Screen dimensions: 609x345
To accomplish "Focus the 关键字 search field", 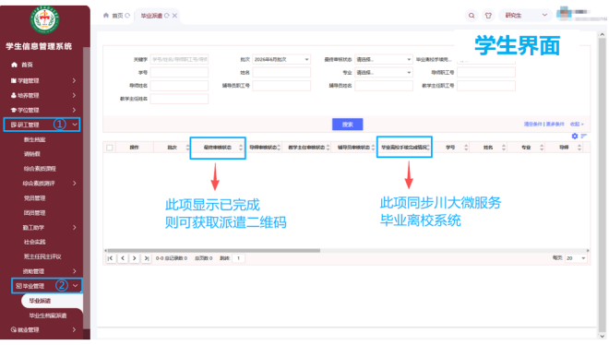I will (x=179, y=59).
